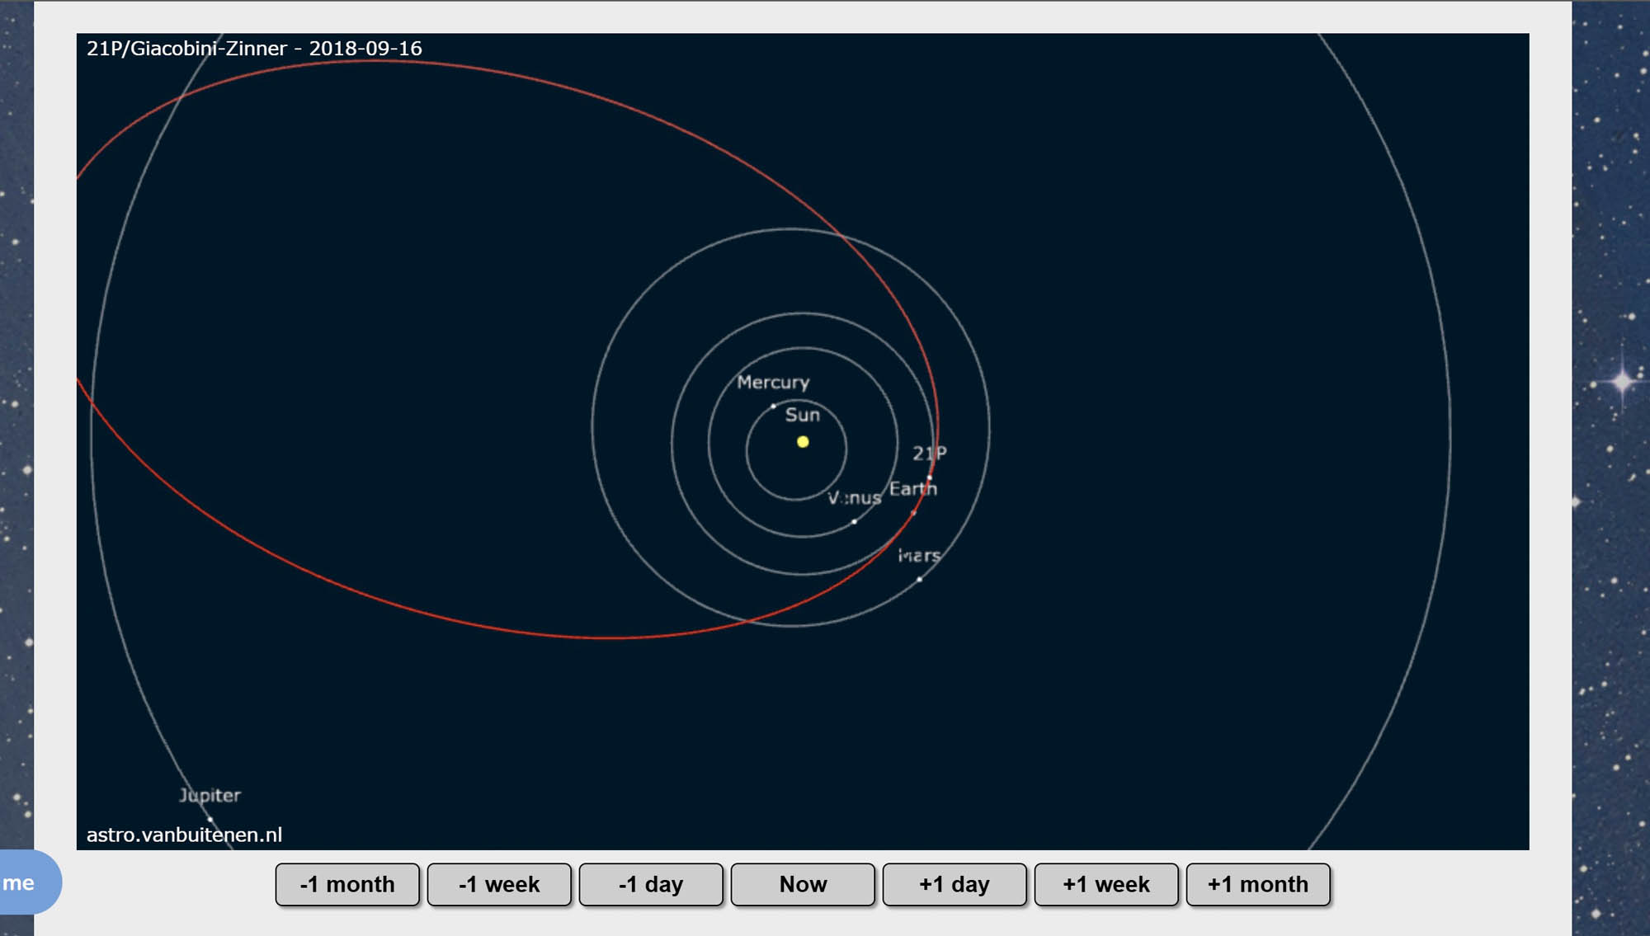Image resolution: width=1650 pixels, height=936 pixels.
Task: Click the yellow Sun dot
Action: point(803,442)
